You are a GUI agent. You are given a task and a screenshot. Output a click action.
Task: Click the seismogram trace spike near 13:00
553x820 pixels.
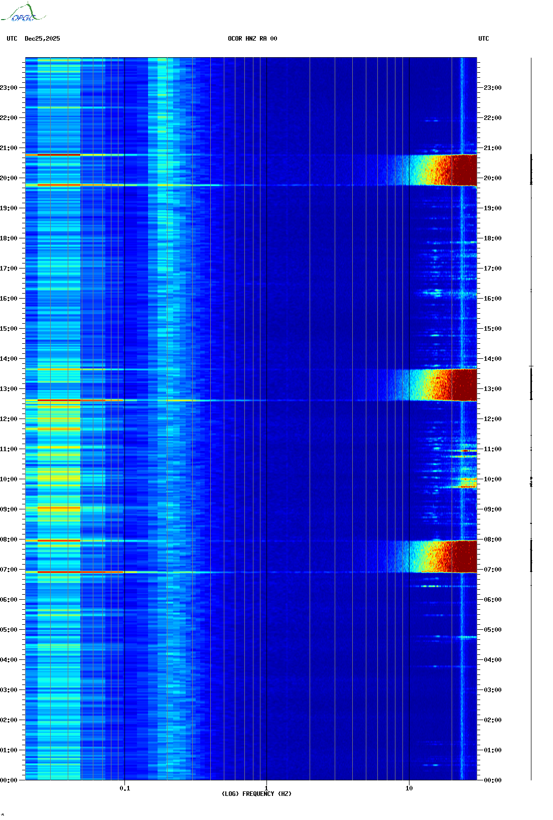pyautogui.click(x=531, y=383)
